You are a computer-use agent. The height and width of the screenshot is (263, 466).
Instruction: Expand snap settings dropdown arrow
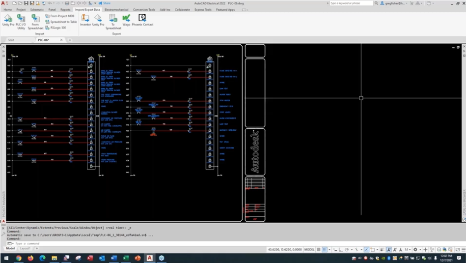[x=329, y=250]
